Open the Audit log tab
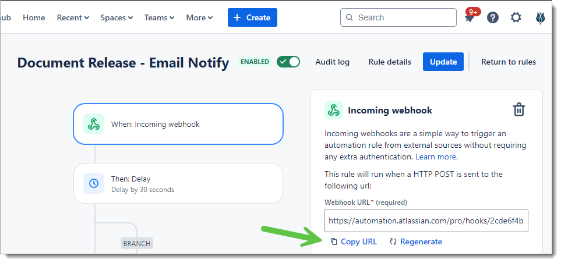Viewport: 561px width, 263px height. [x=332, y=62]
